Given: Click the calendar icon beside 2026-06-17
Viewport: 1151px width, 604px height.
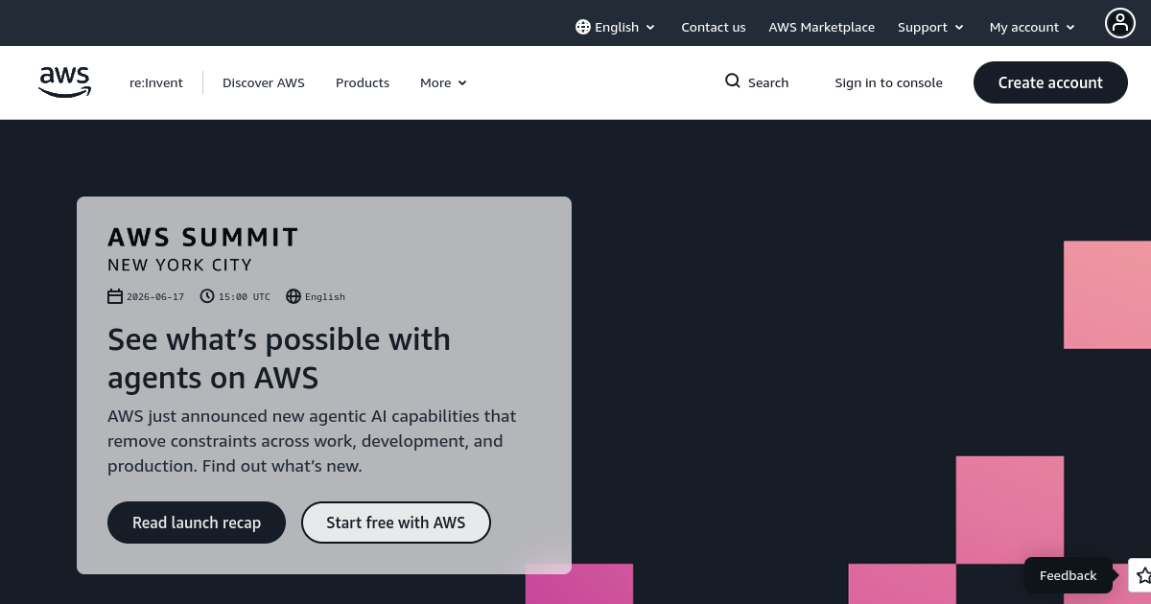Looking at the screenshot, I should coord(115,296).
